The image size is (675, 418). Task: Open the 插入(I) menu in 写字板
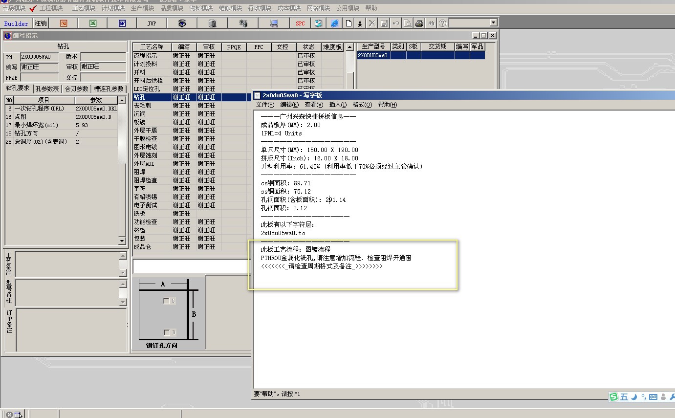click(x=338, y=105)
